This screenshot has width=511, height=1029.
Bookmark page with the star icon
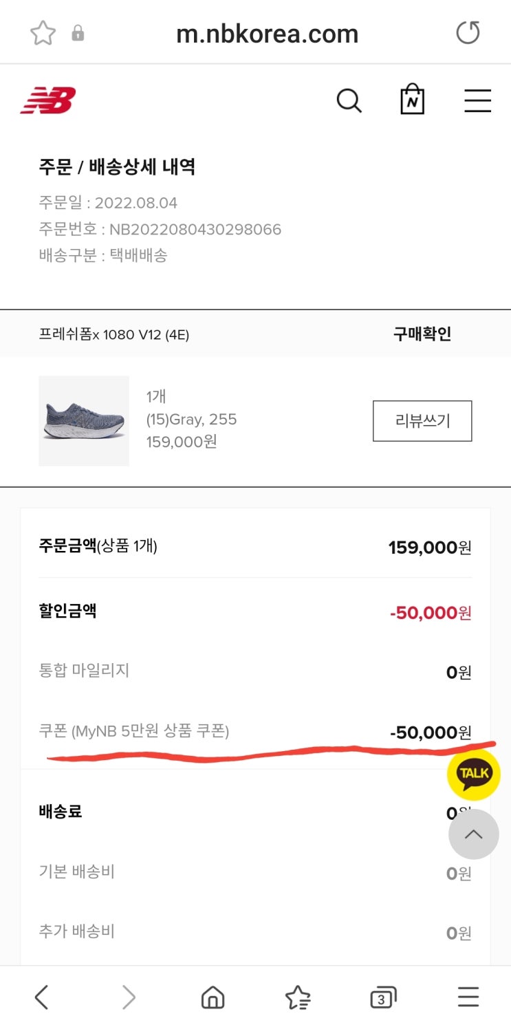pyautogui.click(x=43, y=33)
